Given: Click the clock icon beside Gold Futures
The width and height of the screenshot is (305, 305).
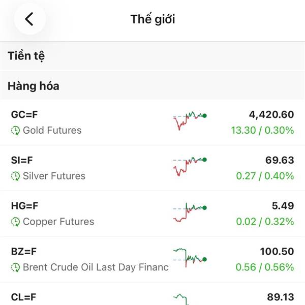Looking at the screenshot, I should (x=15, y=131).
